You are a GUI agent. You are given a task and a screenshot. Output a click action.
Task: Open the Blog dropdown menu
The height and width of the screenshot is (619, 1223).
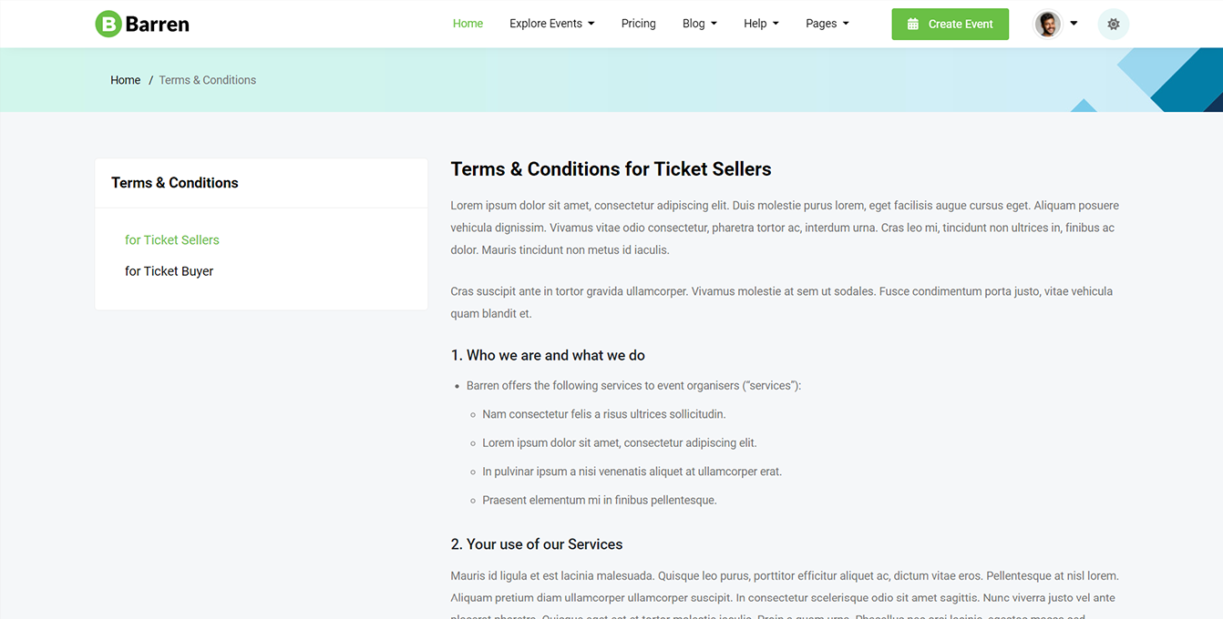pos(699,24)
